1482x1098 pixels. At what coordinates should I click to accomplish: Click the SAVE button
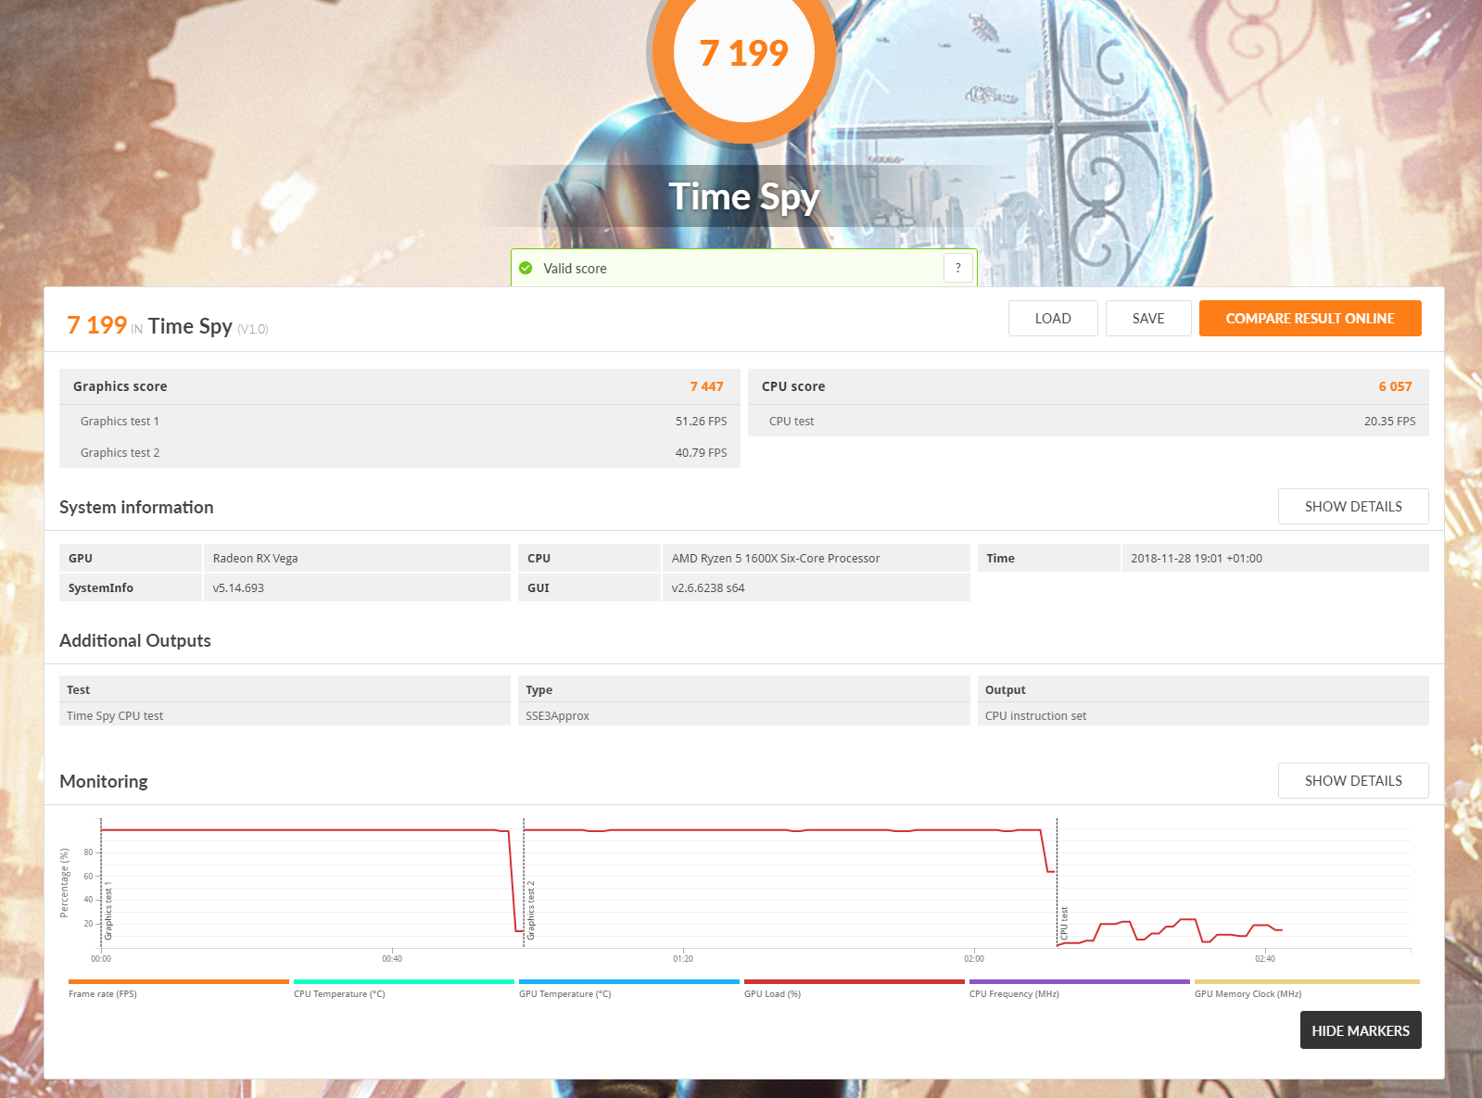point(1148,318)
